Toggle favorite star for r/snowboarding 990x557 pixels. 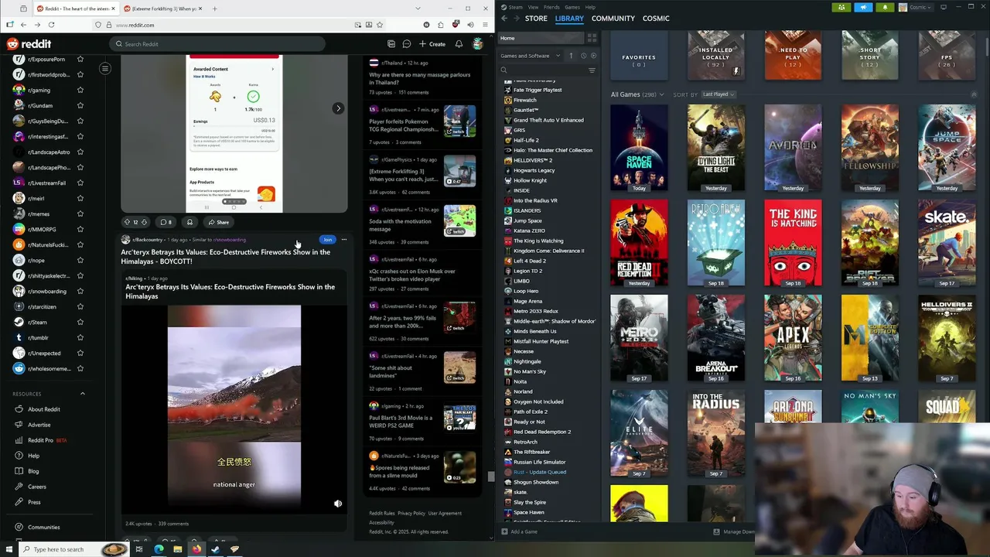click(x=80, y=291)
